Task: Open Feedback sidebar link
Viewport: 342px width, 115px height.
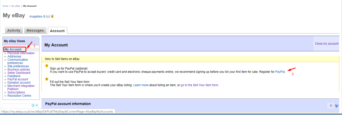Action: pos(14,76)
